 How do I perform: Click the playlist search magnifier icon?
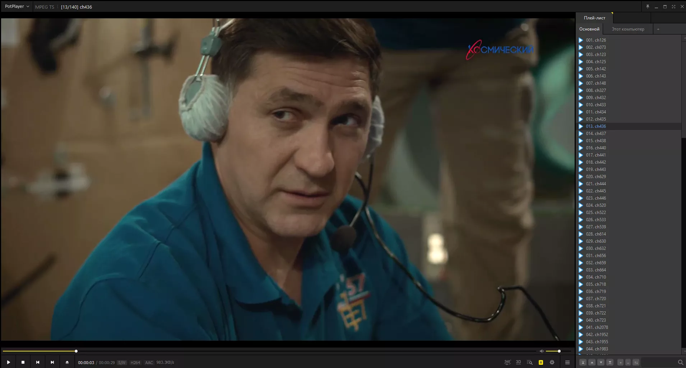coord(680,363)
